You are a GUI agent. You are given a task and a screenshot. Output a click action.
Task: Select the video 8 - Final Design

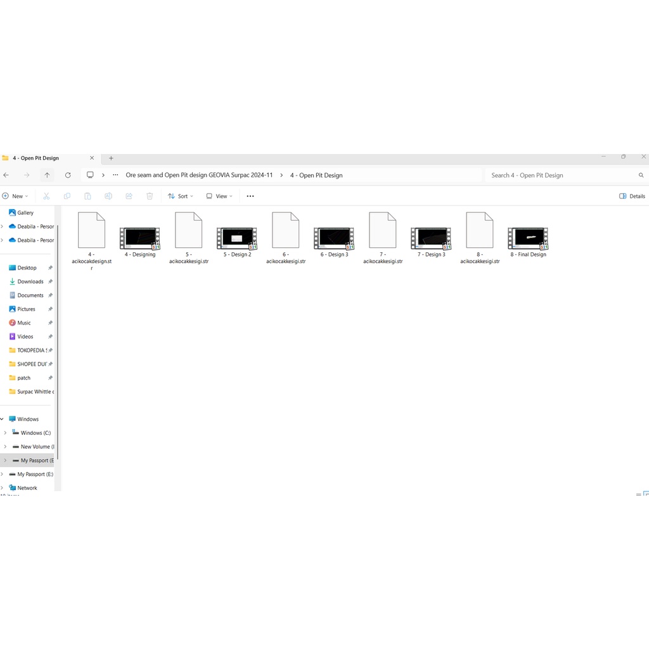[x=528, y=242]
